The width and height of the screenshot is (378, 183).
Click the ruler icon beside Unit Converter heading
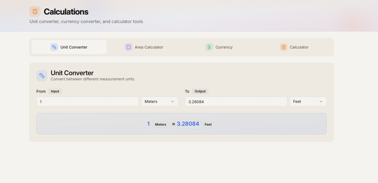point(42,76)
